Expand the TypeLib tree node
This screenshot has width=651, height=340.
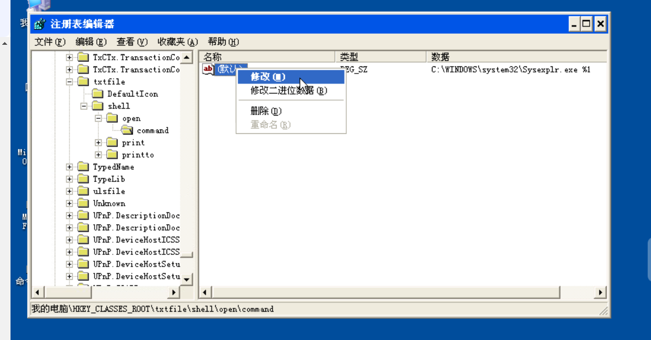tap(69, 179)
